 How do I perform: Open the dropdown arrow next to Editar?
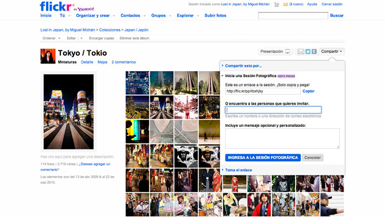(82, 38)
